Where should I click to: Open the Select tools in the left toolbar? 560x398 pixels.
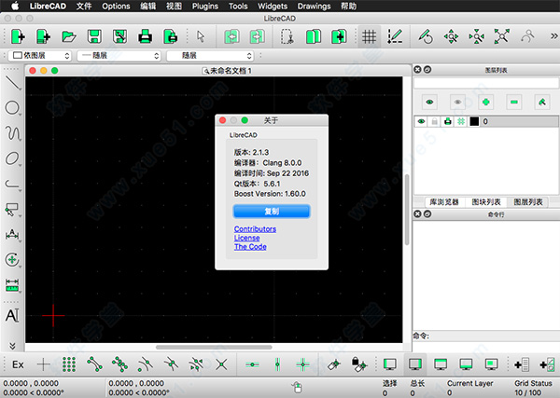click(x=12, y=210)
